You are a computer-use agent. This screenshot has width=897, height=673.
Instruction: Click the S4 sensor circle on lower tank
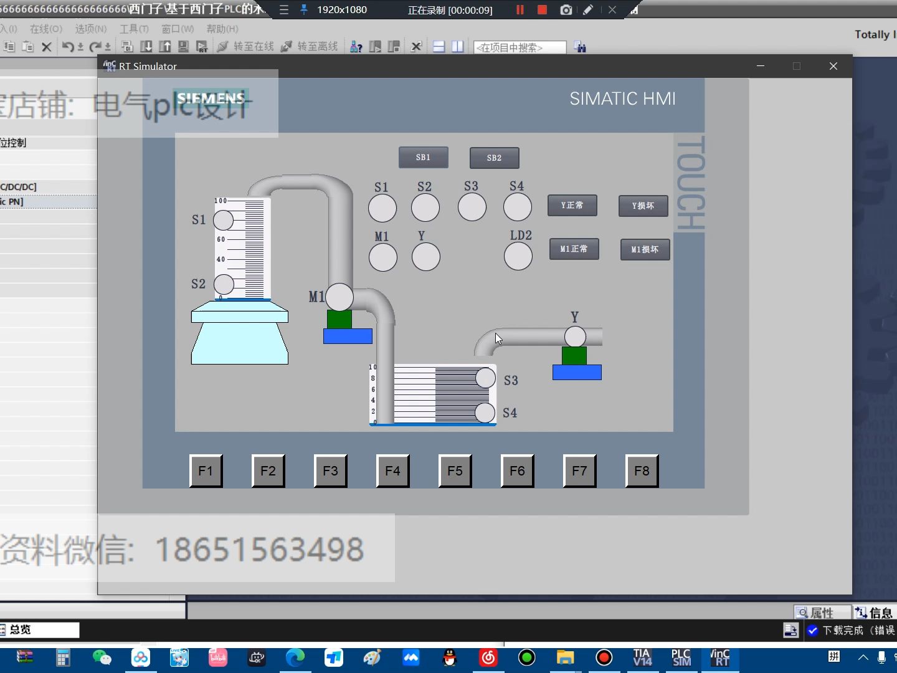(x=485, y=413)
